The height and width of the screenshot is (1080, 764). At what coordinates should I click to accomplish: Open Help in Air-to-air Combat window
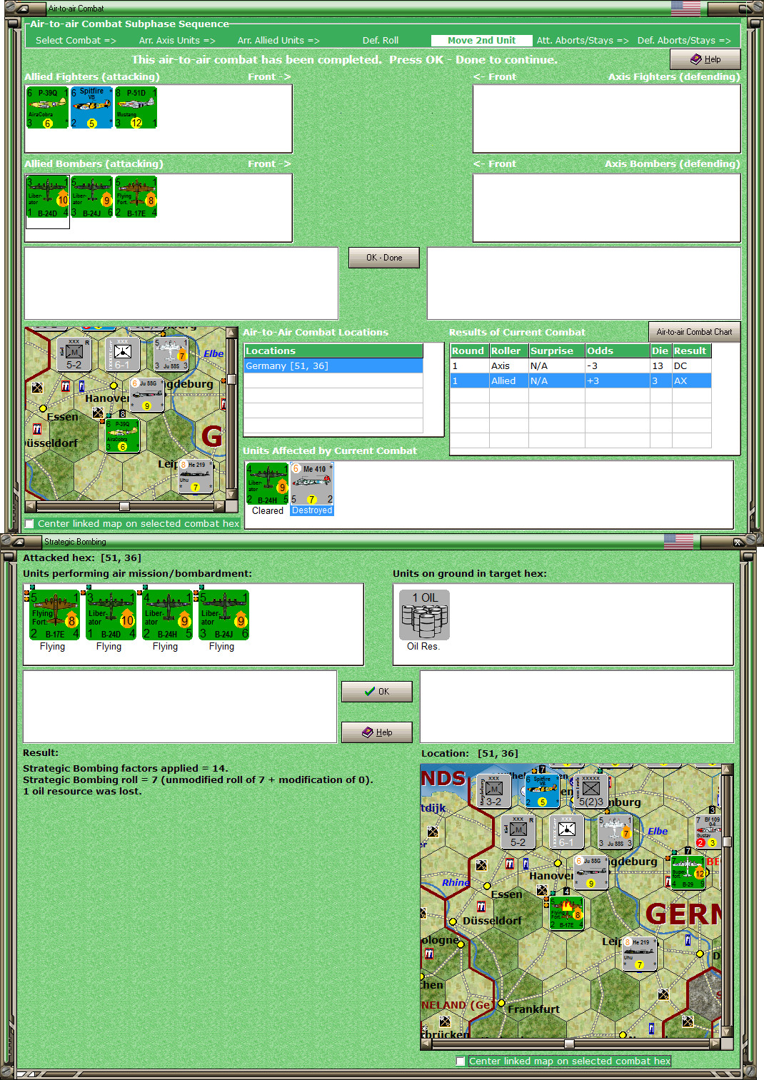click(705, 59)
